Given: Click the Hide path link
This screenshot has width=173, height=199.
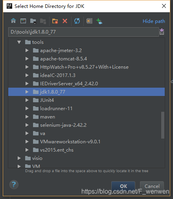Looking at the screenshot, I should pyautogui.click(x=154, y=21).
